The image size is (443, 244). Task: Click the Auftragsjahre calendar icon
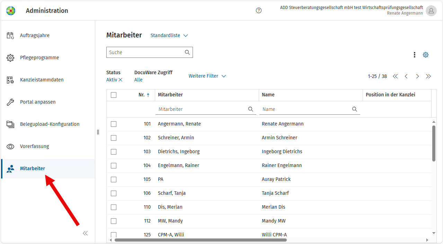point(10,35)
